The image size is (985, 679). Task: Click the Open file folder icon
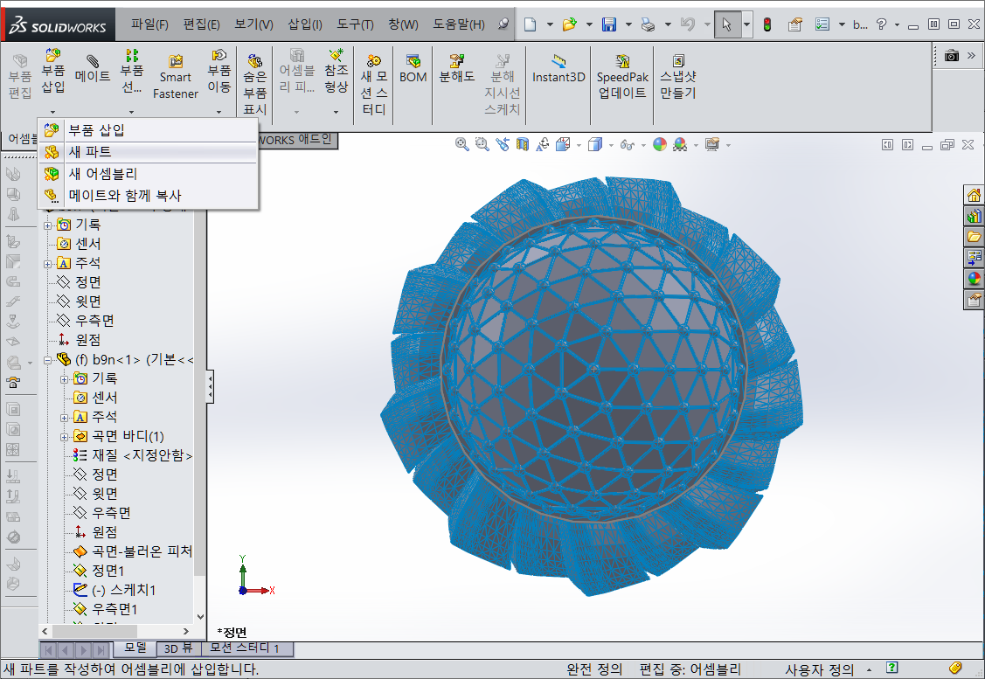570,24
